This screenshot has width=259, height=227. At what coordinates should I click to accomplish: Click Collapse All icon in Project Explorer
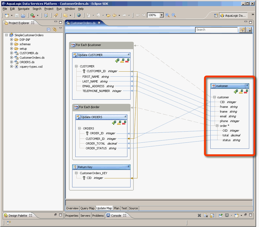pos(49,30)
